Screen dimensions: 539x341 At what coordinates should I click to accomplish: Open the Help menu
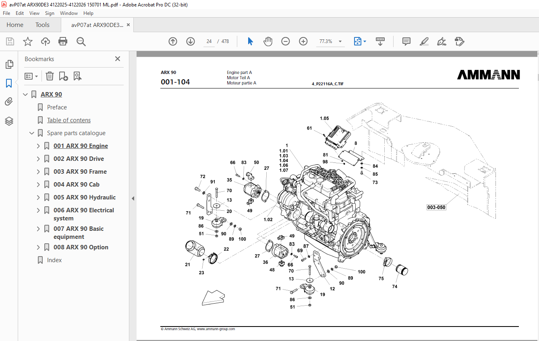[x=88, y=13]
